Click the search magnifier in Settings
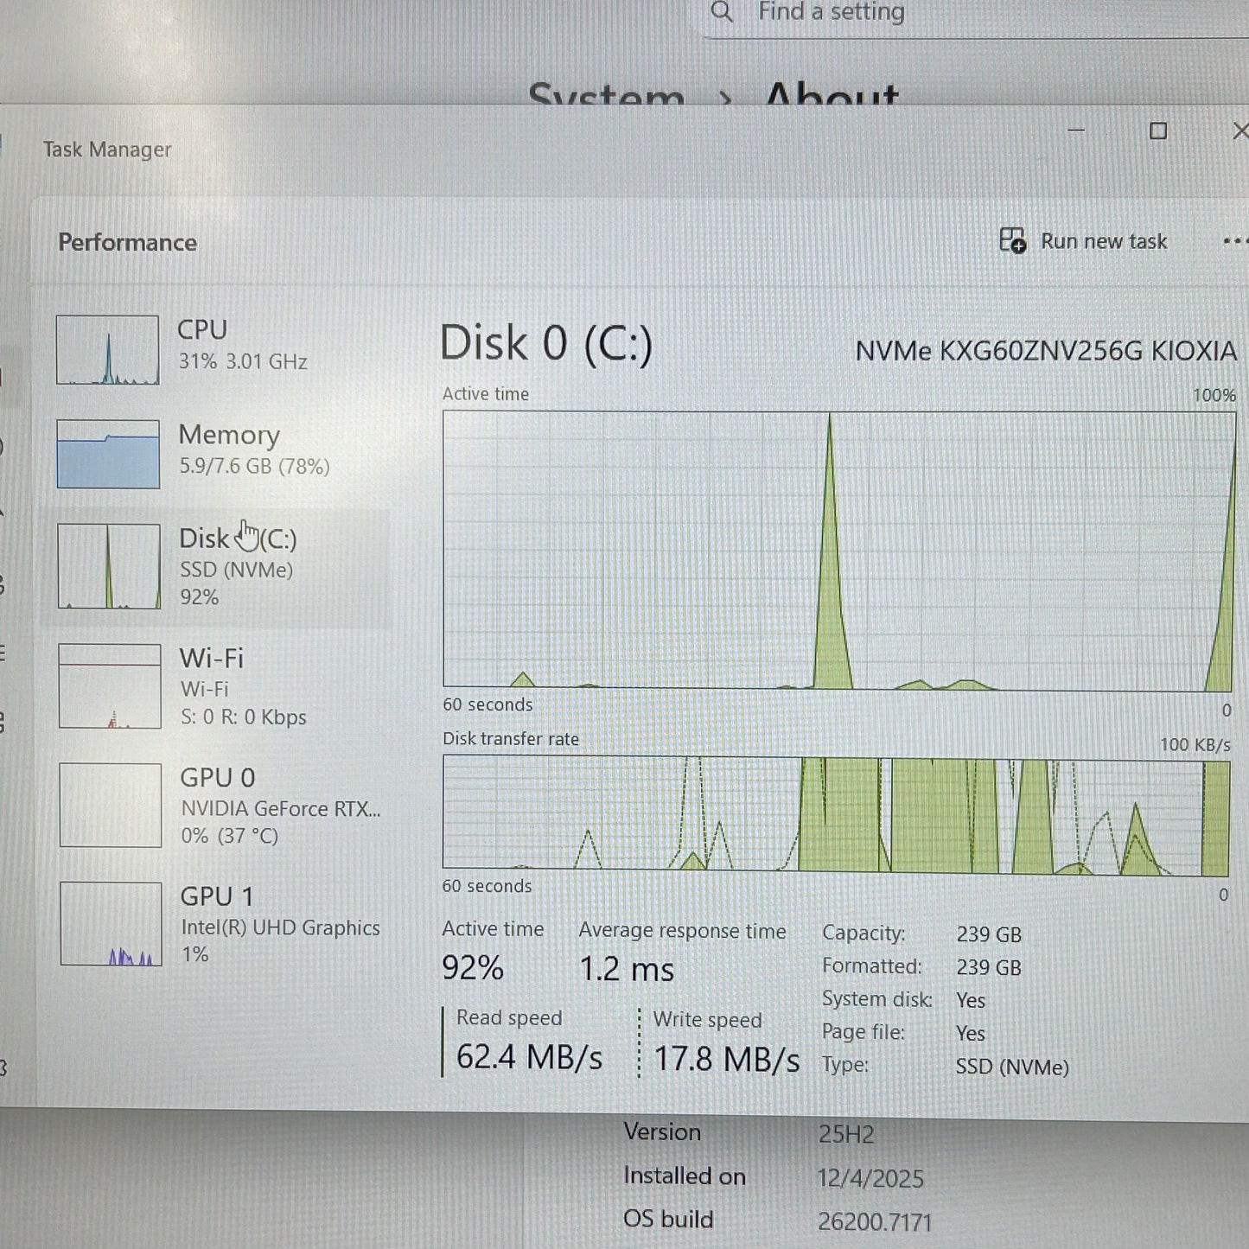This screenshot has height=1249, width=1249. 723,13
